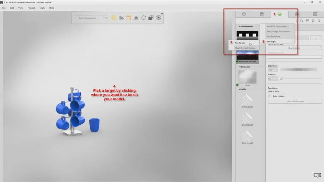Click the turntable icon in main toolbar
The image size is (324, 182).
pos(121,18)
